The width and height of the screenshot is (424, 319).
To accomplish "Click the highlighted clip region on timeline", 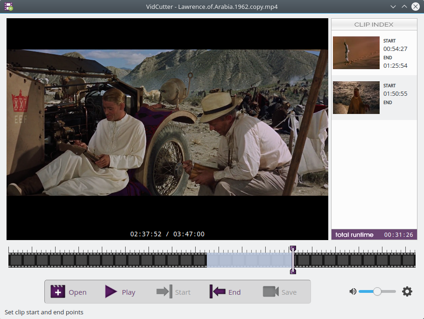I will click(249, 260).
